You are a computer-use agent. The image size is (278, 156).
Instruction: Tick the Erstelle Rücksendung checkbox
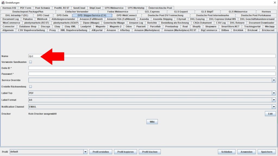30,87
